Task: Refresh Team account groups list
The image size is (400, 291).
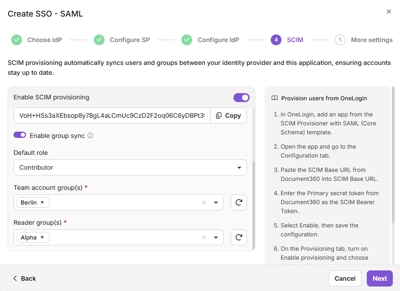Action: click(239, 202)
